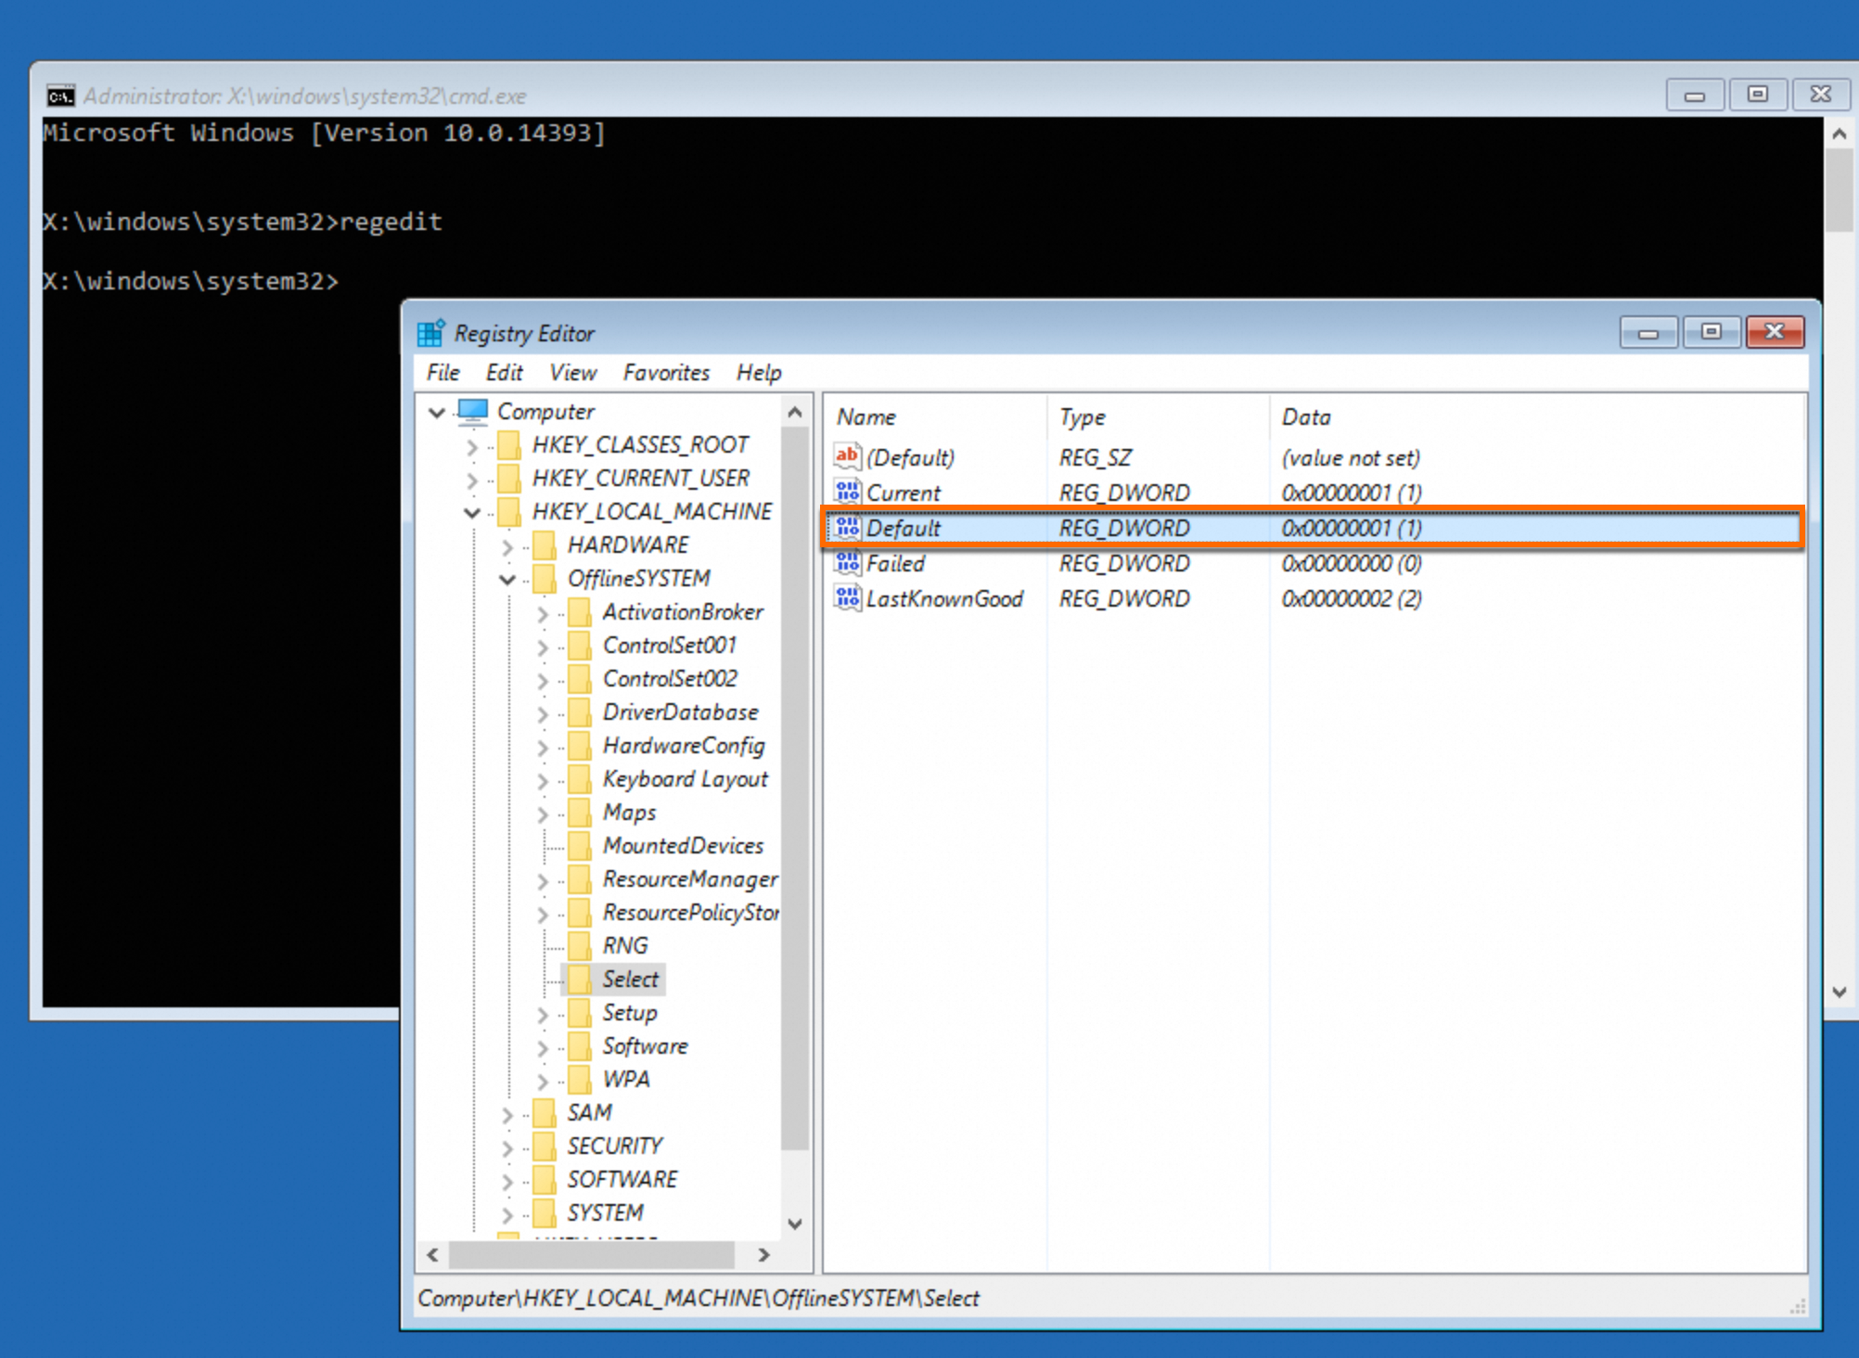
Task: Click the LastKnownGood DWORD value icon
Action: pos(847,598)
